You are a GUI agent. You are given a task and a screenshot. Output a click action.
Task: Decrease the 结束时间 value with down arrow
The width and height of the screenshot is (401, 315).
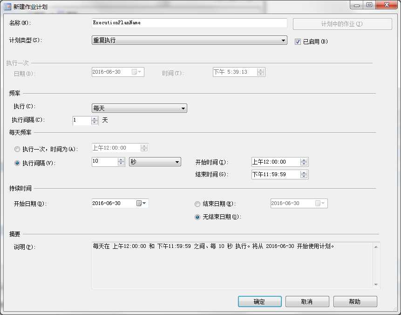point(304,177)
